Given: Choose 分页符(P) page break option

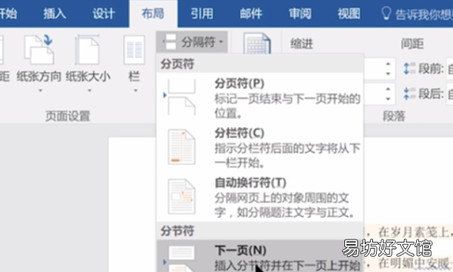Looking at the screenshot, I should click(260, 98).
